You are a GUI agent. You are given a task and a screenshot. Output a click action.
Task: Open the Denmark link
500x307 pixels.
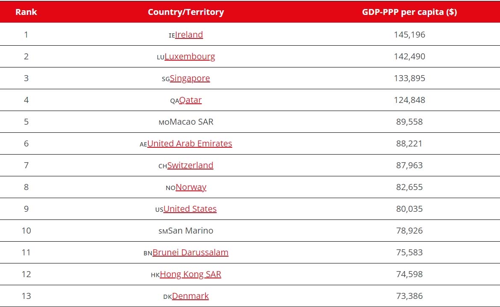click(x=190, y=296)
